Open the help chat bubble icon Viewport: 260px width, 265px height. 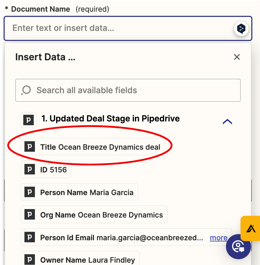click(x=238, y=246)
